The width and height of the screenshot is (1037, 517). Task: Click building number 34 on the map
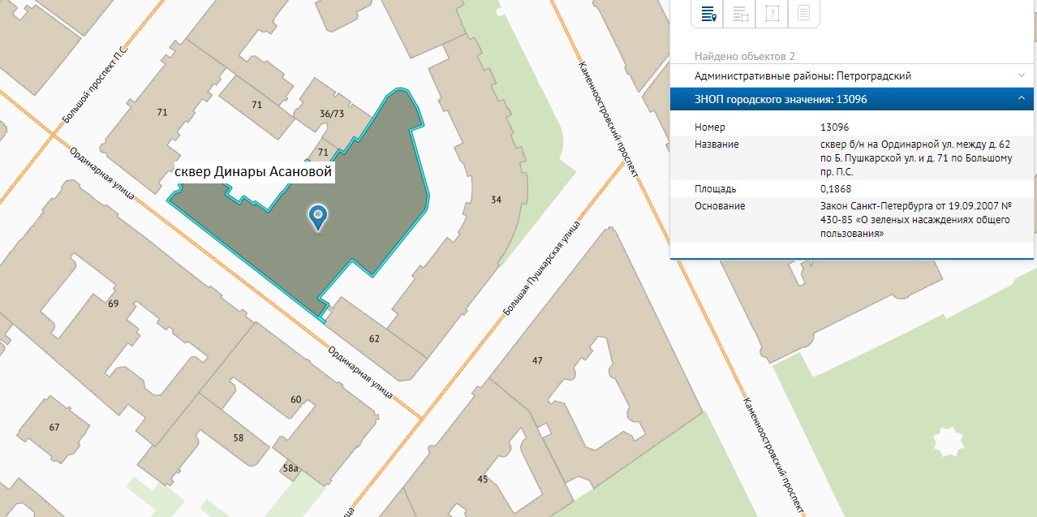pos(497,200)
